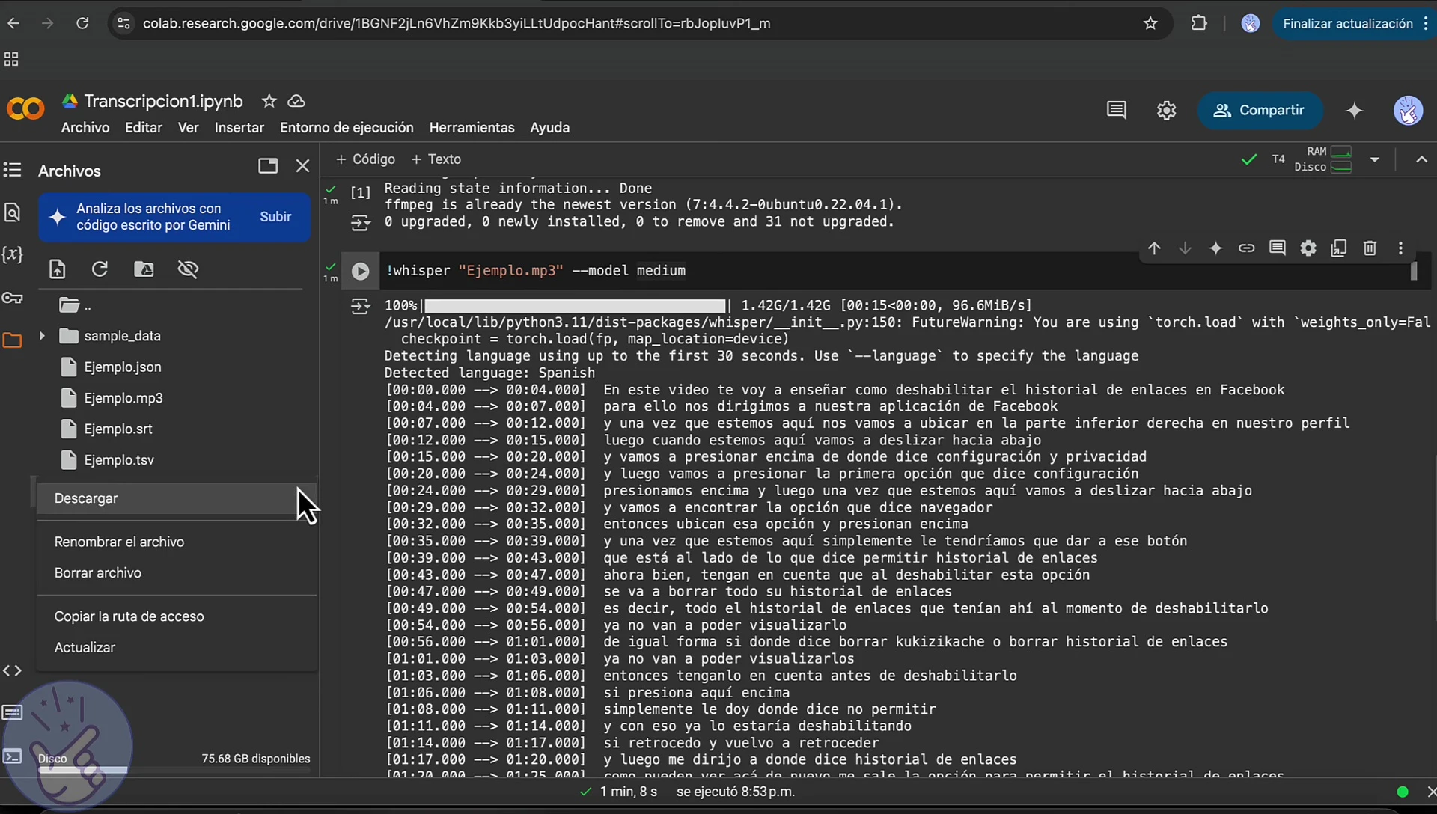Select the Ejemplo.json file
The height and width of the screenshot is (814, 1437).
(123, 367)
